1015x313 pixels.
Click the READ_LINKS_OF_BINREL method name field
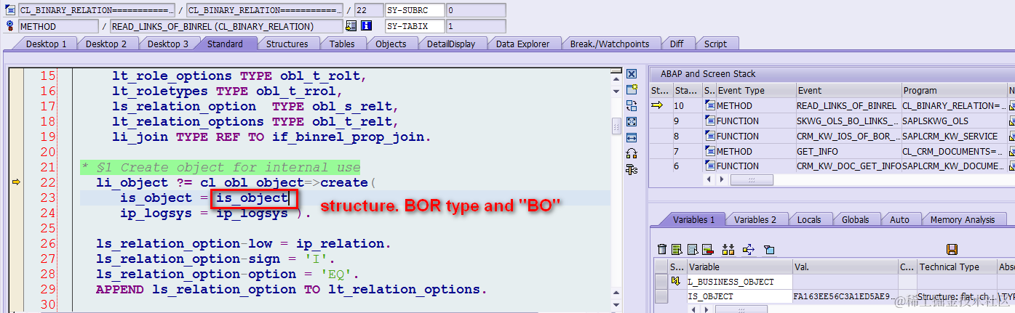click(225, 26)
